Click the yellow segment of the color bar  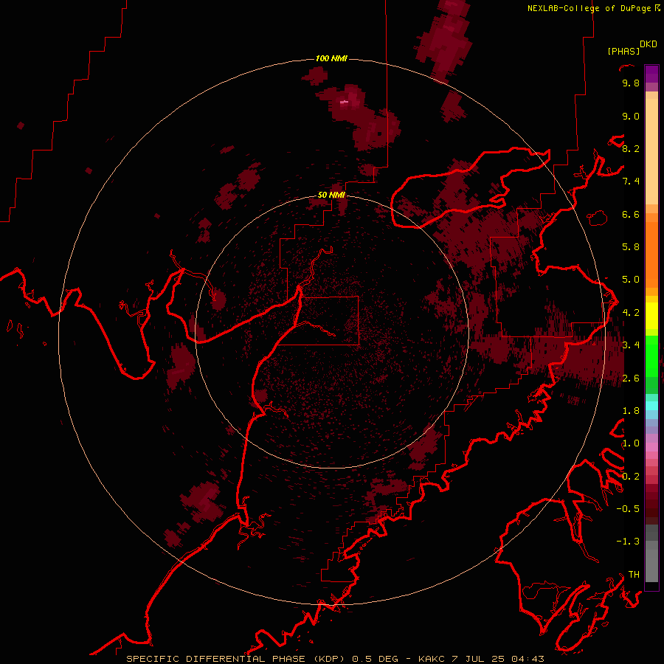coord(651,316)
